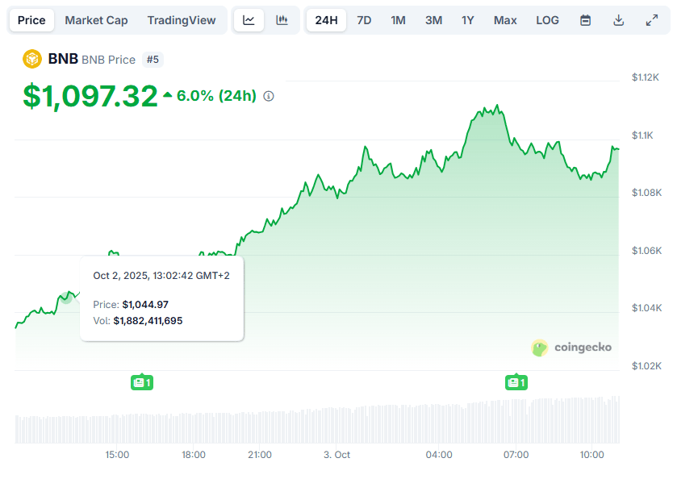Select the 1M timeframe control

(x=398, y=19)
